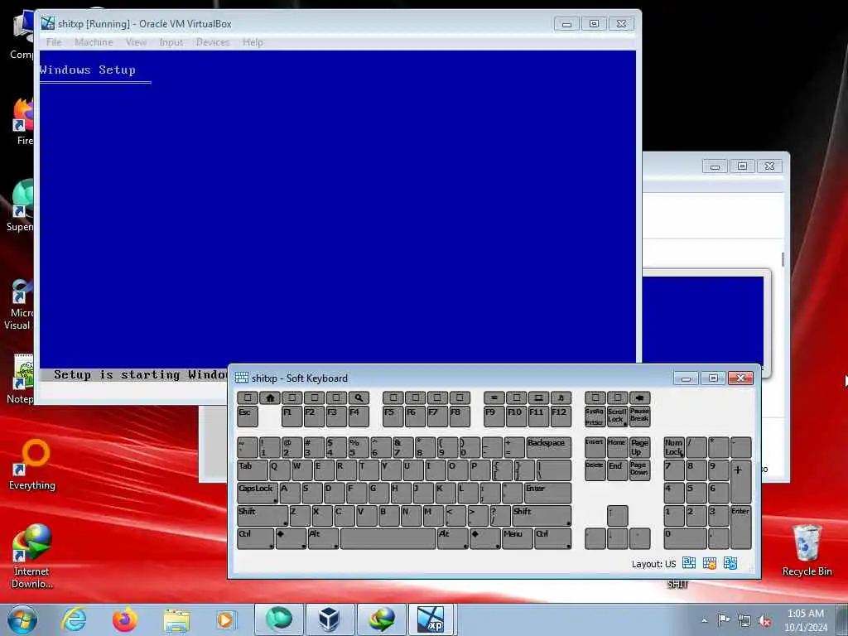Show hidden tray icons arrow
This screenshot has width=848, height=636.
[704, 620]
